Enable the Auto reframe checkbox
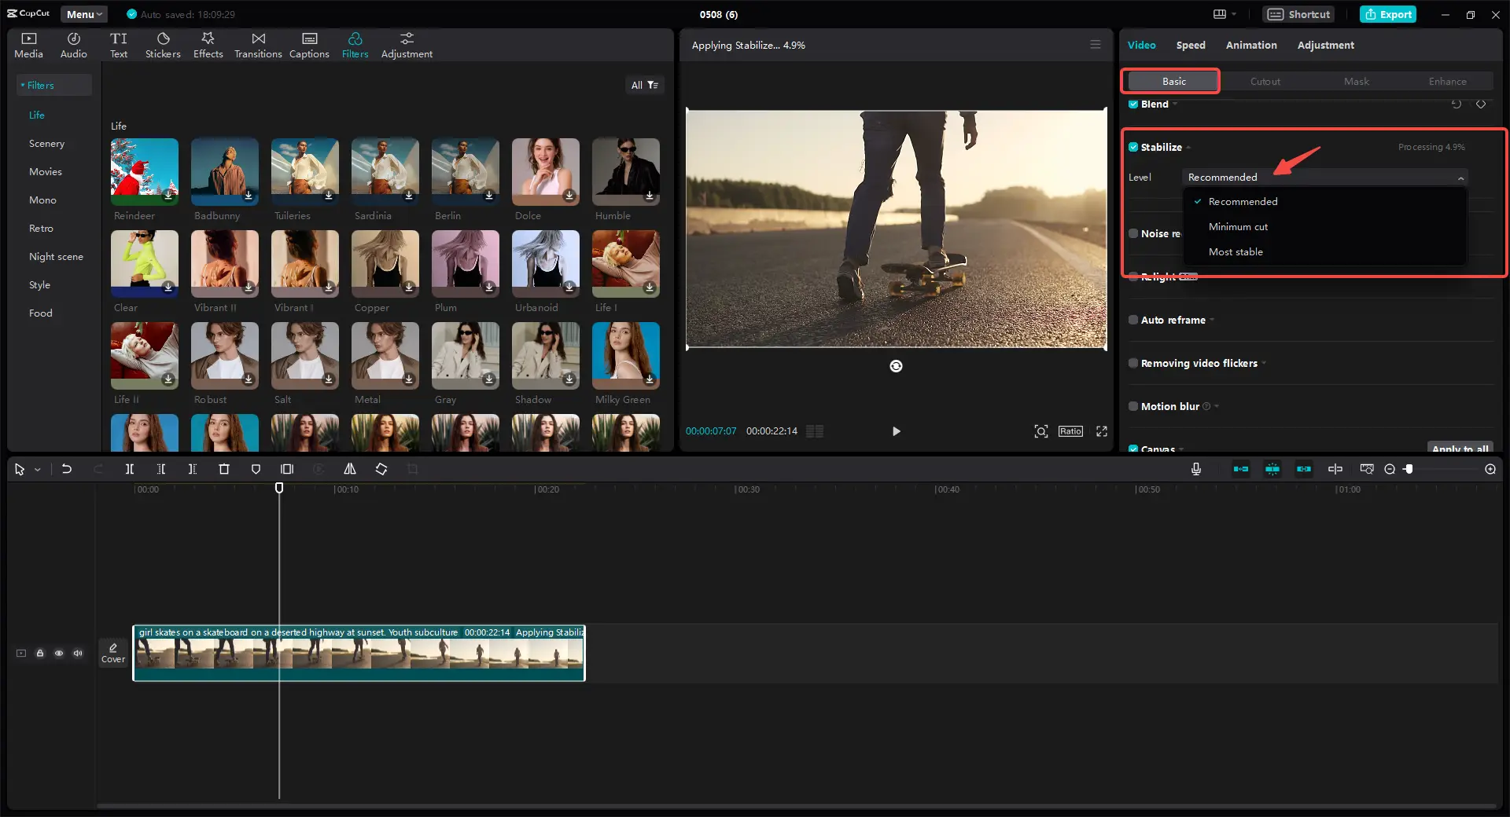Image resolution: width=1510 pixels, height=817 pixels. click(1133, 320)
